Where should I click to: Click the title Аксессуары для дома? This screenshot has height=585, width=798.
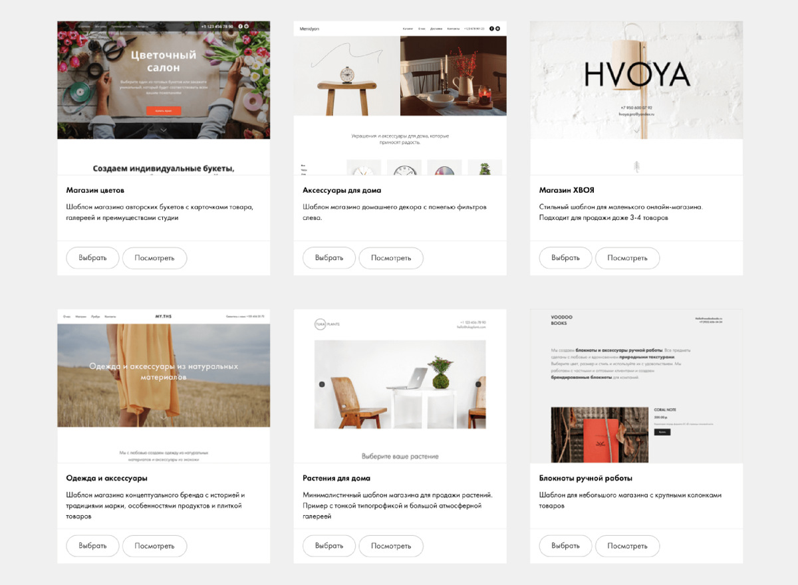[342, 190]
